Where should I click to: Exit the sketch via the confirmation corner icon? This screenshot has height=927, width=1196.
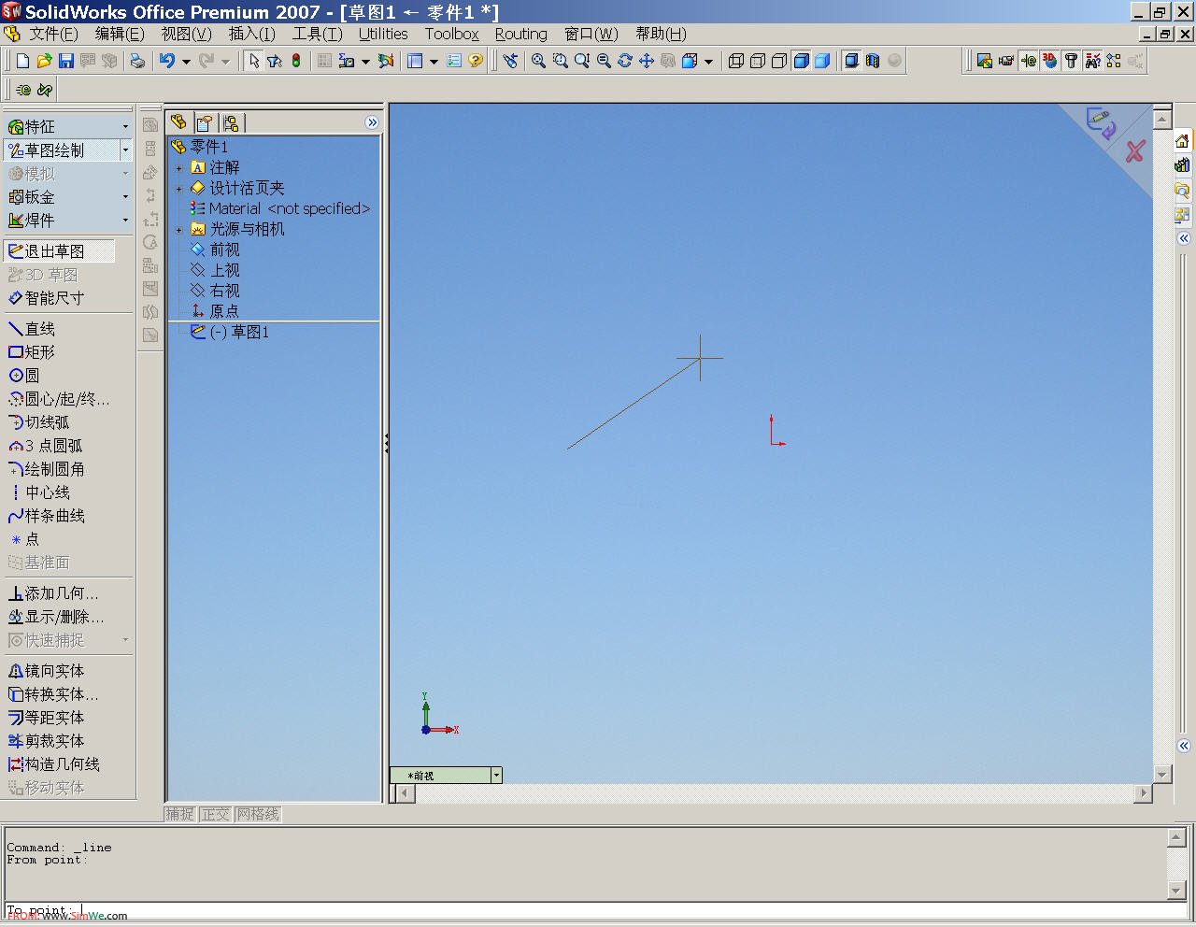[x=1101, y=122]
